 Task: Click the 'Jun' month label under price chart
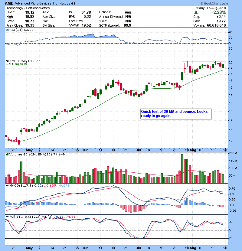85,150
